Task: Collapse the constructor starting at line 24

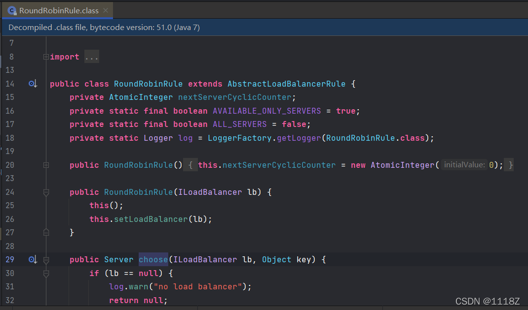Action: tap(46, 192)
